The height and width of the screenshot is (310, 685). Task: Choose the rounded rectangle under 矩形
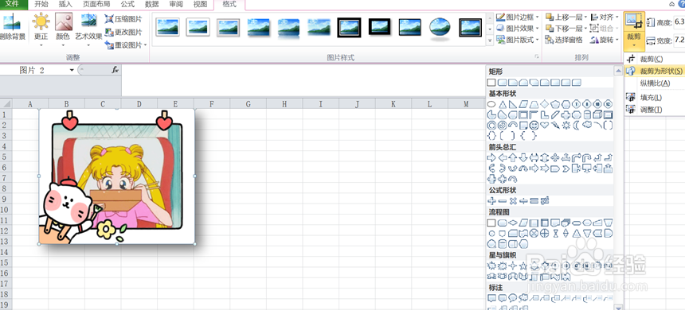[503, 83]
